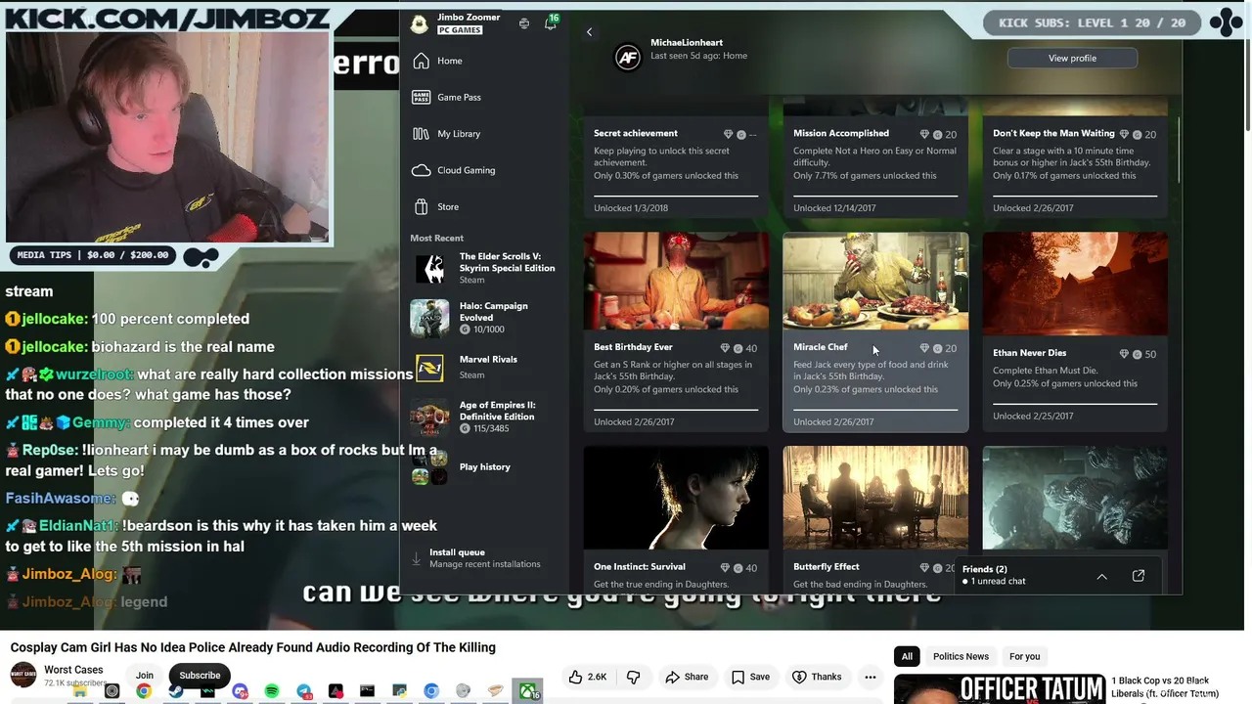The width and height of the screenshot is (1252, 704).
Task: Open Steam from the taskbar
Action: 176,691
